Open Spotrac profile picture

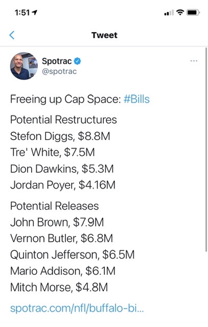click(x=24, y=66)
